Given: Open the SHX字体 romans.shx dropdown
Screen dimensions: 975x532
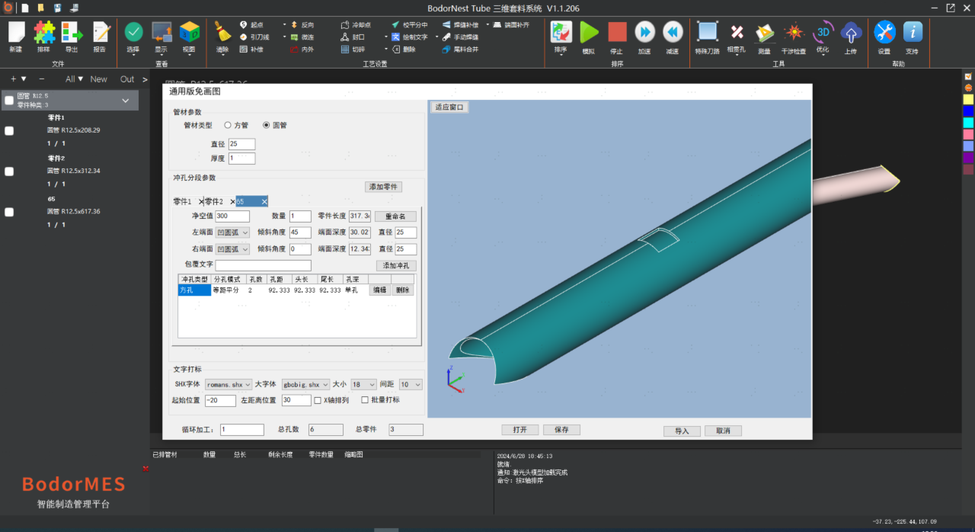Looking at the screenshot, I should (228, 385).
